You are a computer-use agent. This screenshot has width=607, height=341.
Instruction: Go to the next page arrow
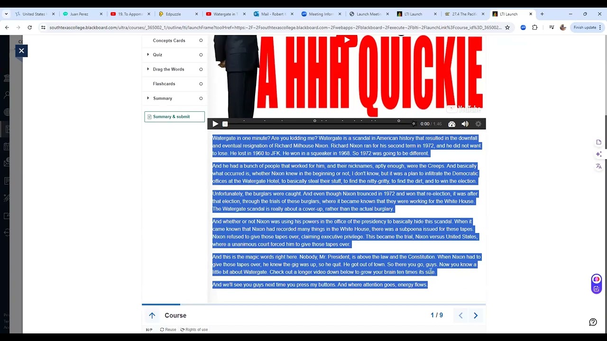(x=476, y=315)
